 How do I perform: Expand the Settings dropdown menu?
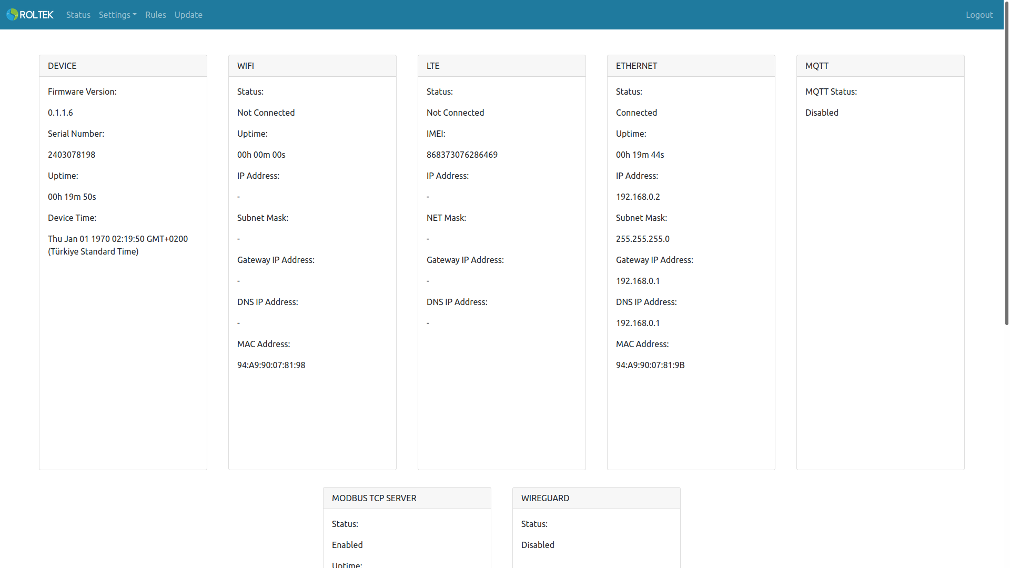[x=117, y=15]
